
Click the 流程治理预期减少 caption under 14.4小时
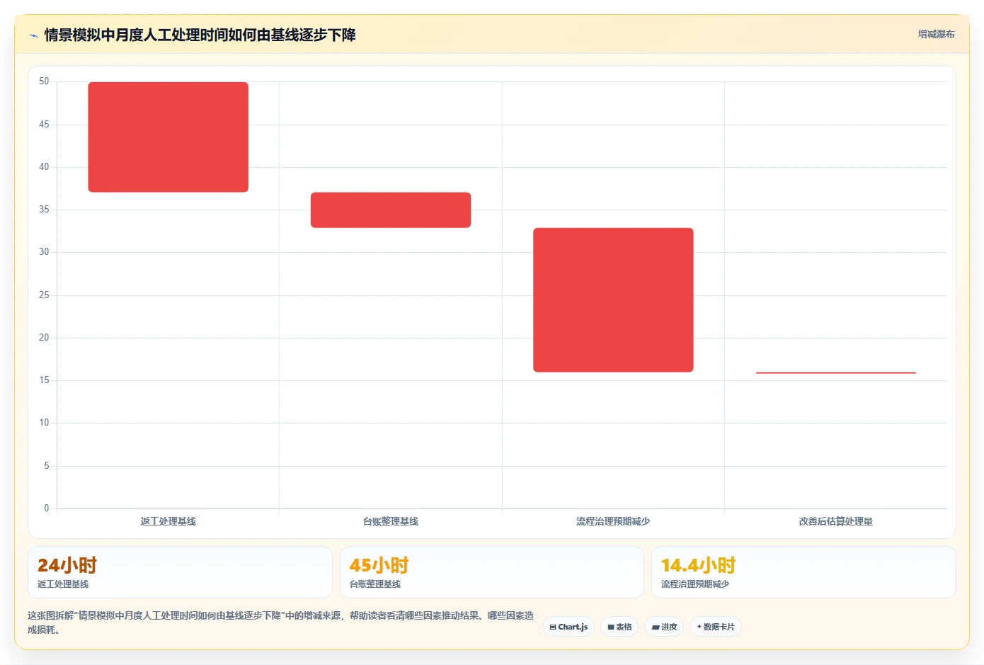point(695,584)
